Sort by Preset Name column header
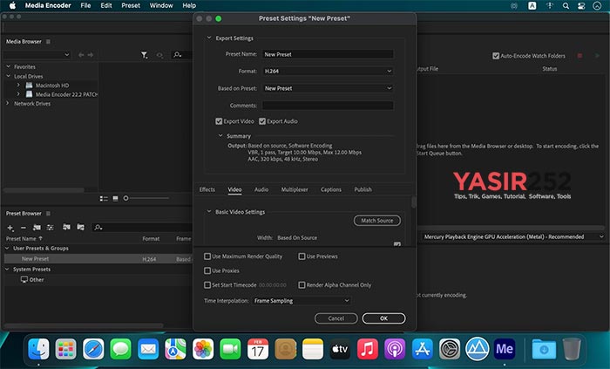The width and height of the screenshot is (610, 369). [x=24, y=239]
